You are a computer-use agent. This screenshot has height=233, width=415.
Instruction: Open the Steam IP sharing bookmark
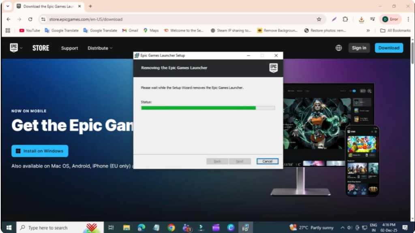(x=231, y=30)
